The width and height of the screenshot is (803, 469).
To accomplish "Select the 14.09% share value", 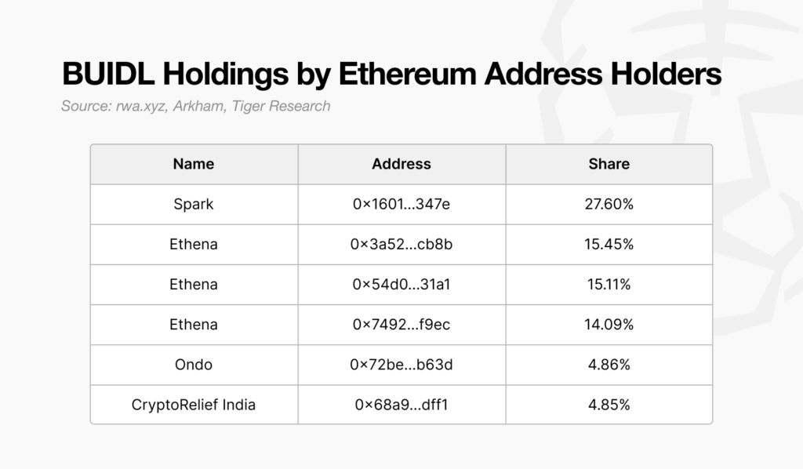I will 609,324.
